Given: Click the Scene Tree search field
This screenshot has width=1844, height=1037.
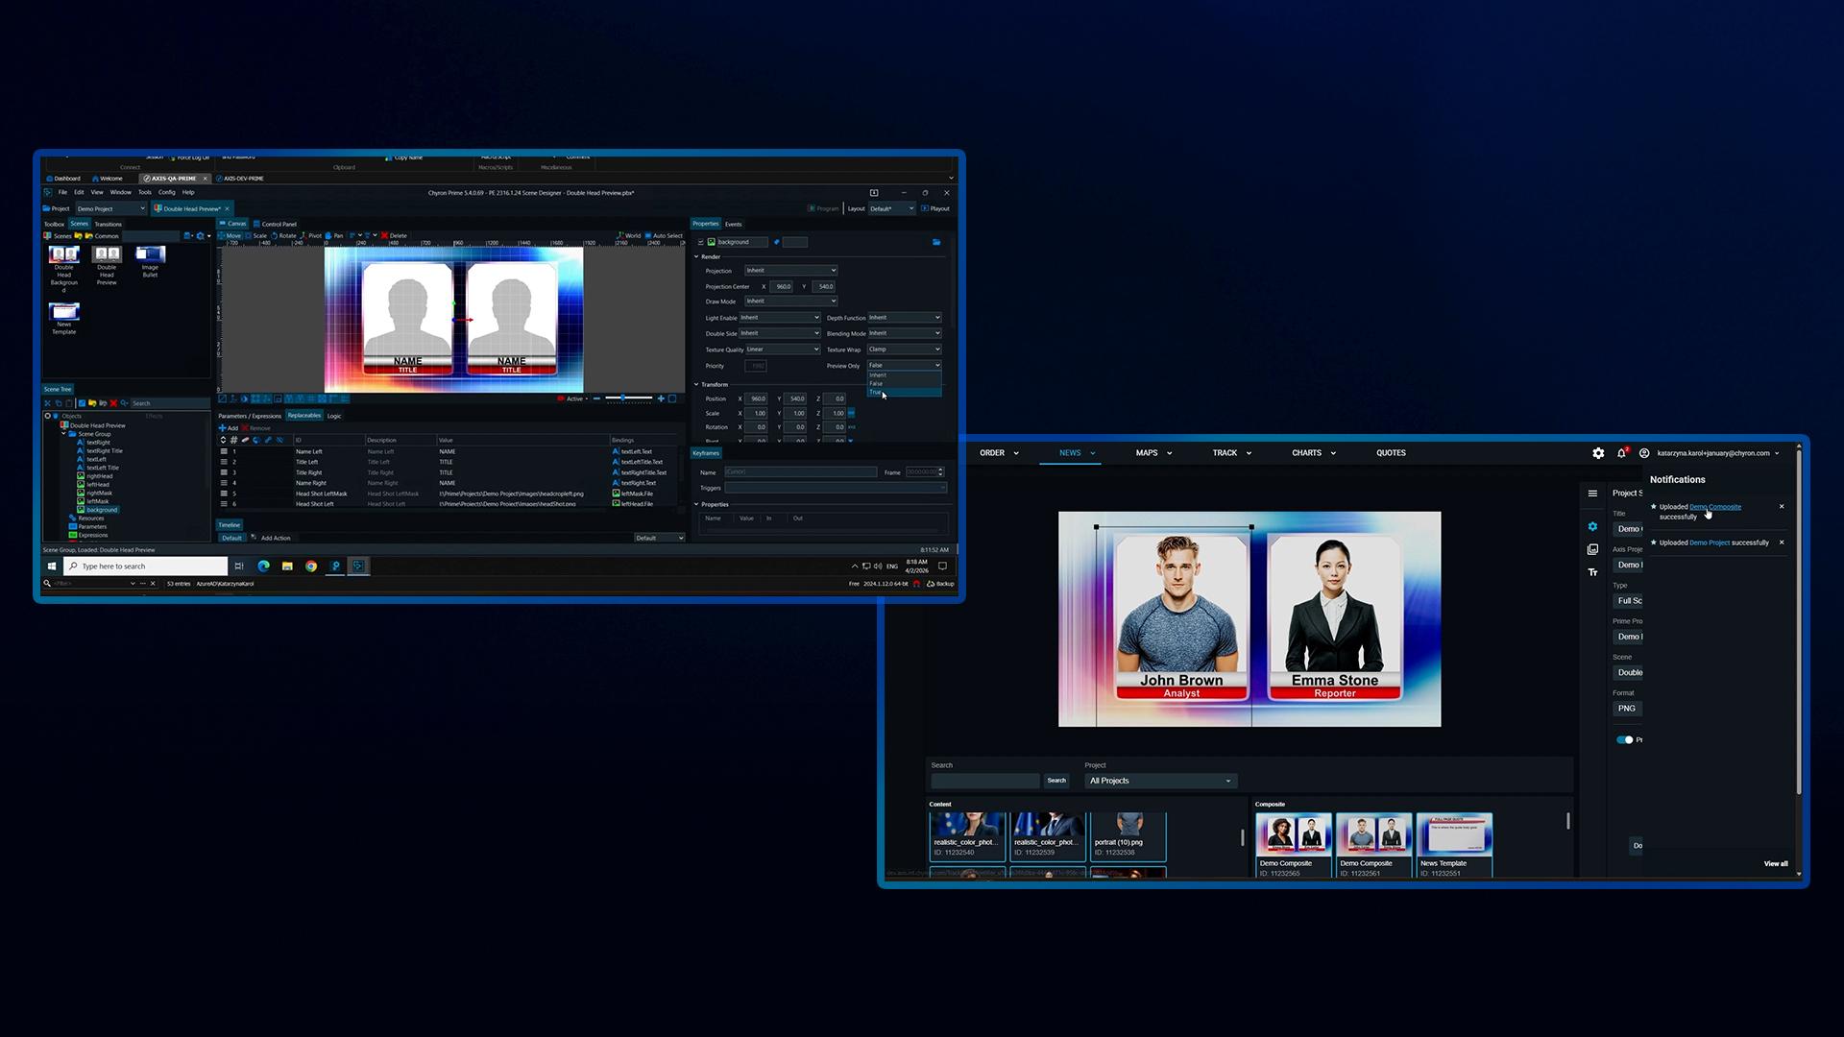Looking at the screenshot, I should click(x=169, y=403).
